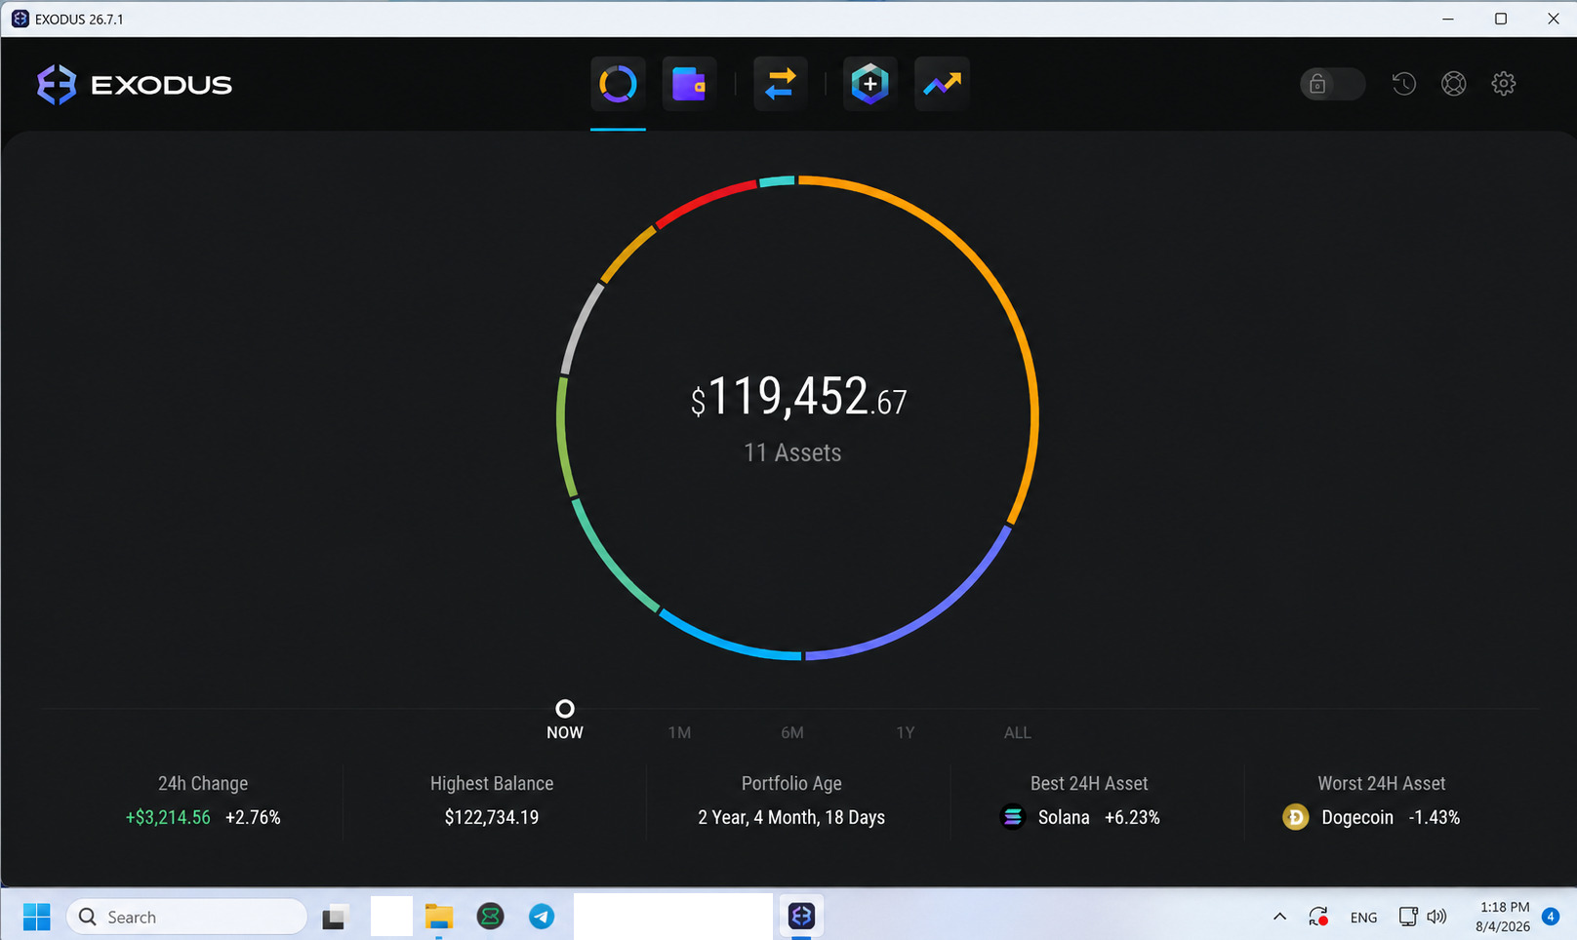1577x940 pixels.
Task: Click the +2.76% change percentage
Action: 253,817
